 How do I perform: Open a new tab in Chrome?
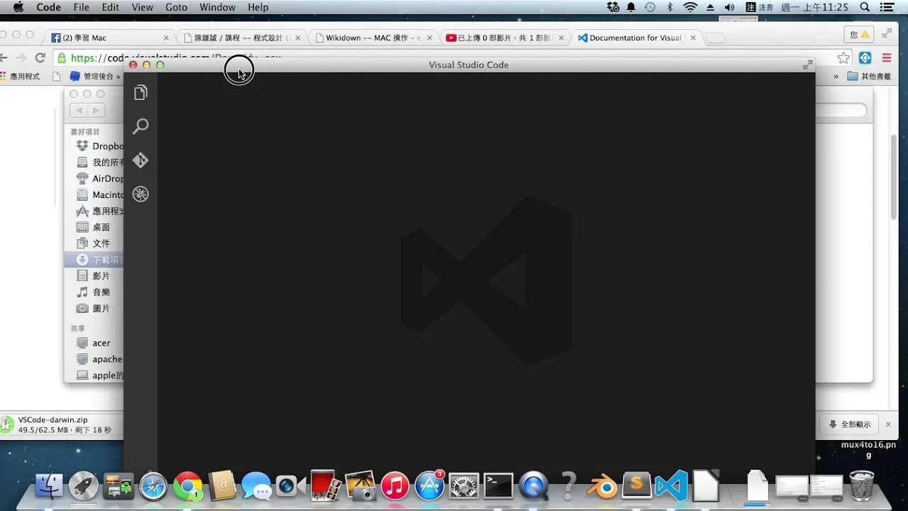coord(716,38)
